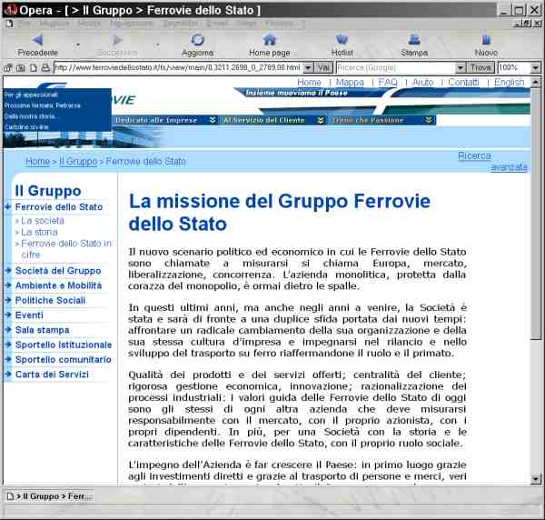
Task: Open the forward history dropdown arrow
Action: [x=157, y=45]
